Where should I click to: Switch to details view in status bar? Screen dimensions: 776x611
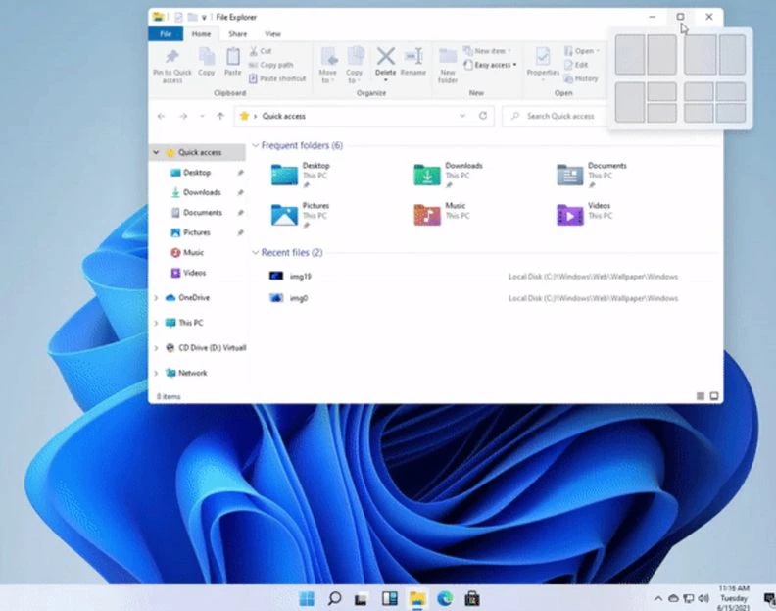pyautogui.click(x=701, y=396)
